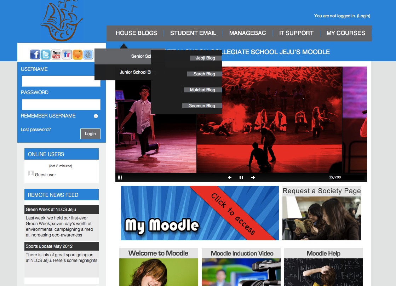This screenshot has width=396, height=286.
Task: Click the slide counter 15/200
Action: pyautogui.click(x=335, y=177)
